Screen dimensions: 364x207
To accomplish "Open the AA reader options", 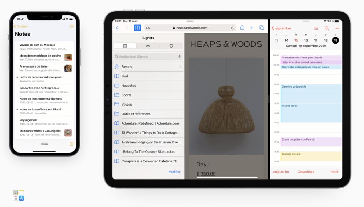I will click(x=148, y=28).
